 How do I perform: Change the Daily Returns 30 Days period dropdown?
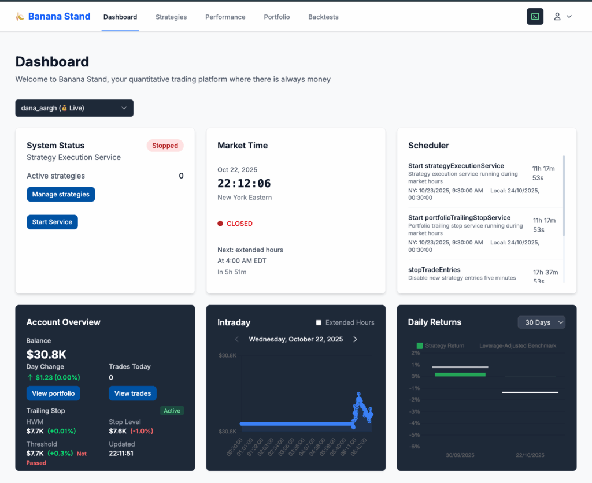[541, 322]
